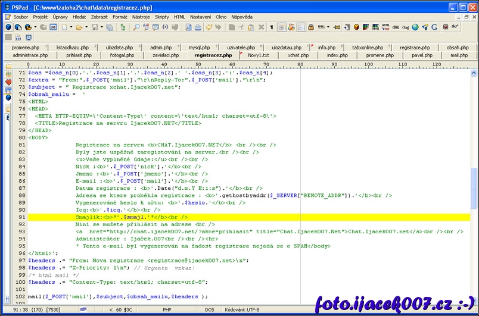Viewport: 479px width, 316px height.
Task: Toggle the pilcrow special characters display
Action: pos(272,27)
